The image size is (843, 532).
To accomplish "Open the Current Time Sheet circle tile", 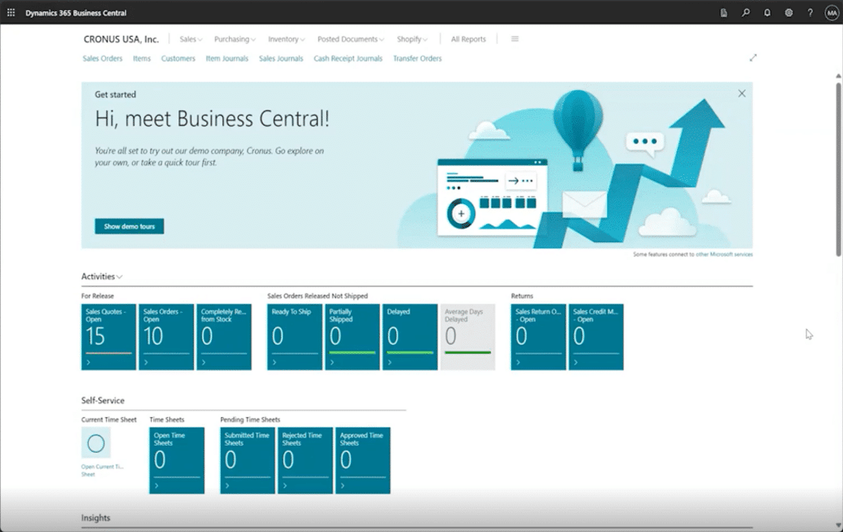I will (x=96, y=443).
